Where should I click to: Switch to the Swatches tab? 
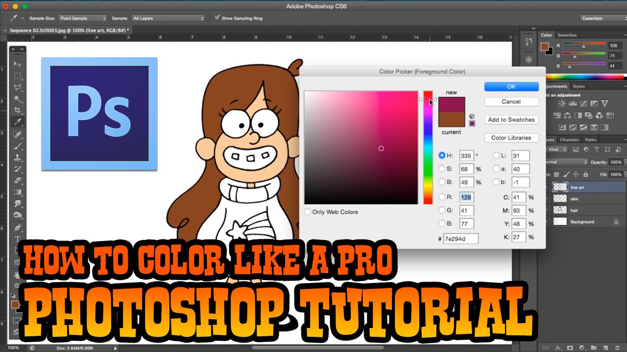tap(567, 35)
